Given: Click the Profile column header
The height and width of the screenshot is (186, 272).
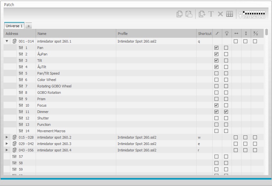Looking at the screenshot, I should tap(156, 34).
